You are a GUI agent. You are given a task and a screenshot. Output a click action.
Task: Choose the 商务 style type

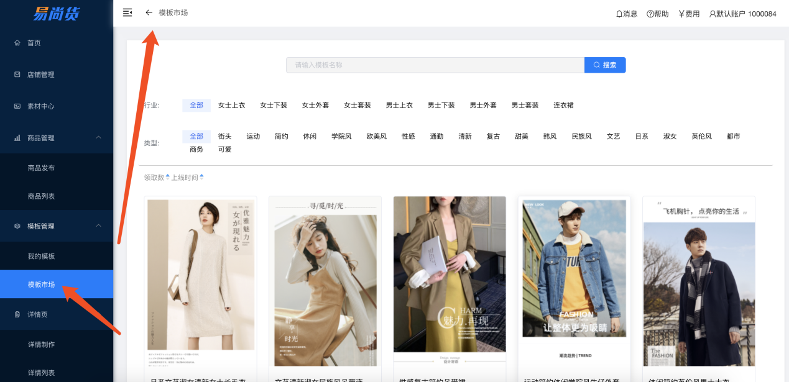pos(196,150)
